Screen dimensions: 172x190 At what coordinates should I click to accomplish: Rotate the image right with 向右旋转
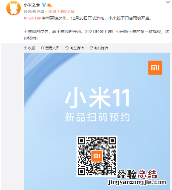[x=101, y=48]
